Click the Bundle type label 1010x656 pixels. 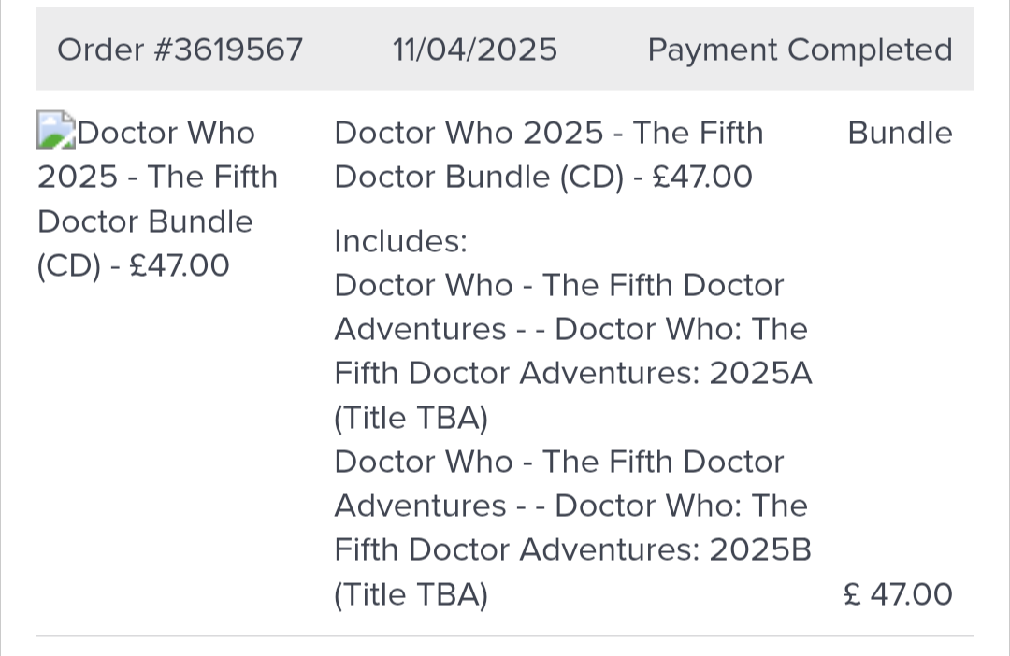pos(900,134)
